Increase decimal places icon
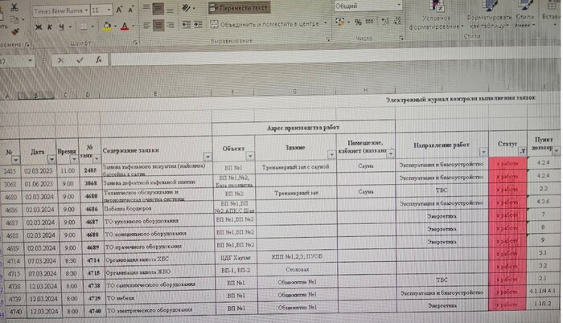 385,22
